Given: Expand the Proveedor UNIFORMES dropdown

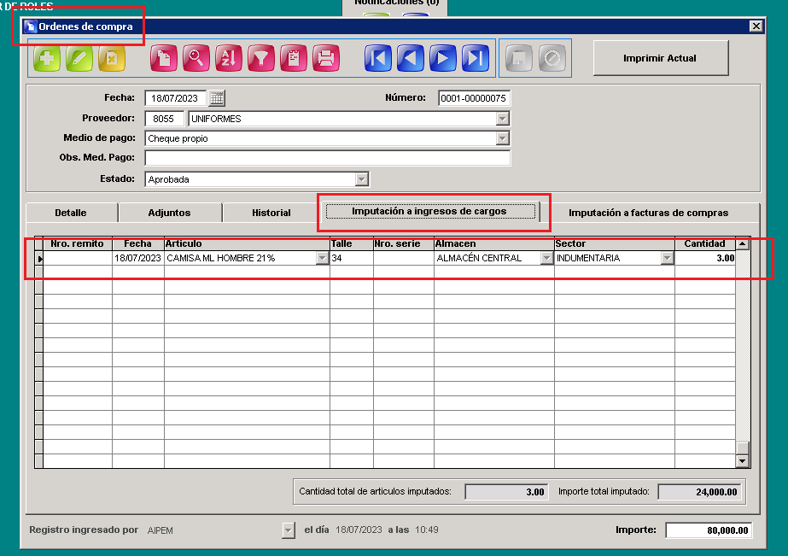Looking at the screenshot, I should click(502, 119).
